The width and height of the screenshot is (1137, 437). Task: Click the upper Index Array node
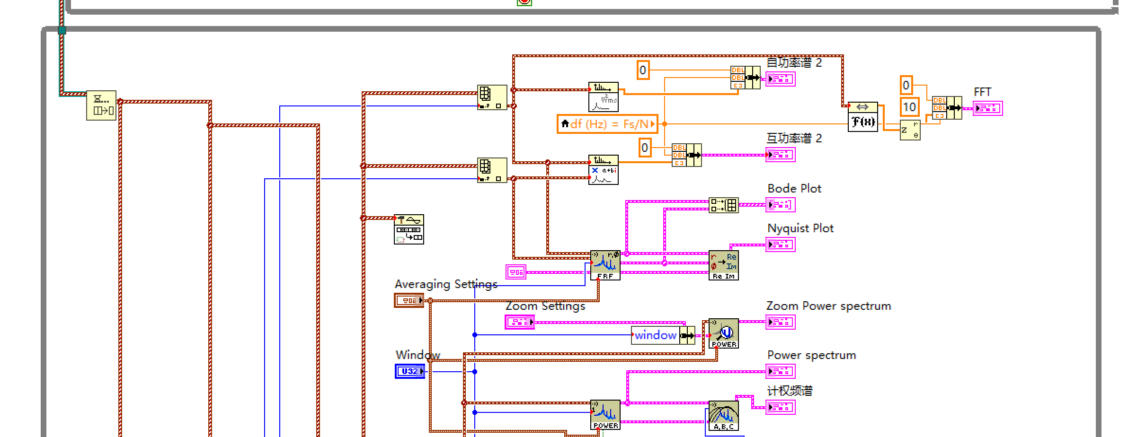[x=492, y=97]
